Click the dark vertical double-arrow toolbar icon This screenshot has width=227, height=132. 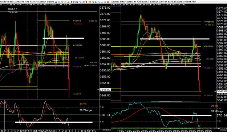pyautogui.click(x=72, y=2)
